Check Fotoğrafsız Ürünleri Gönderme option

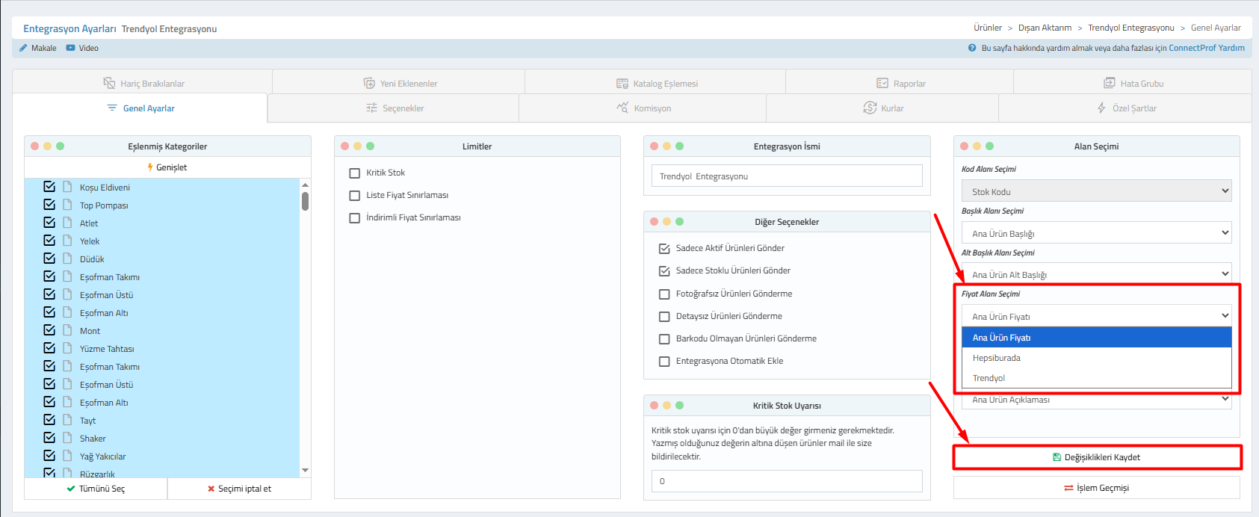[664, 294]
